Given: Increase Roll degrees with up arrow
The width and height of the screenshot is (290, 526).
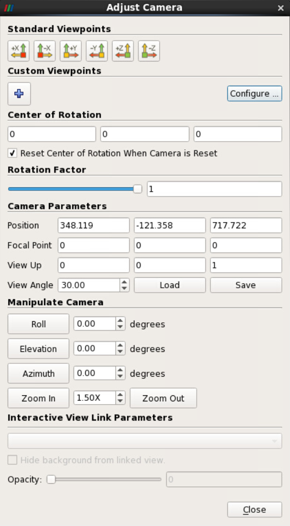Looking at the screenshot, I should click(120, 320).
